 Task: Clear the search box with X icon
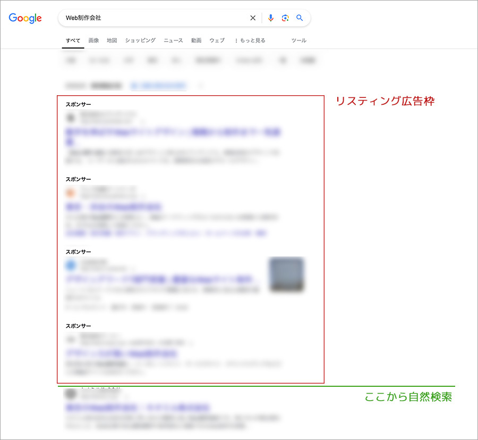point(253,18)
